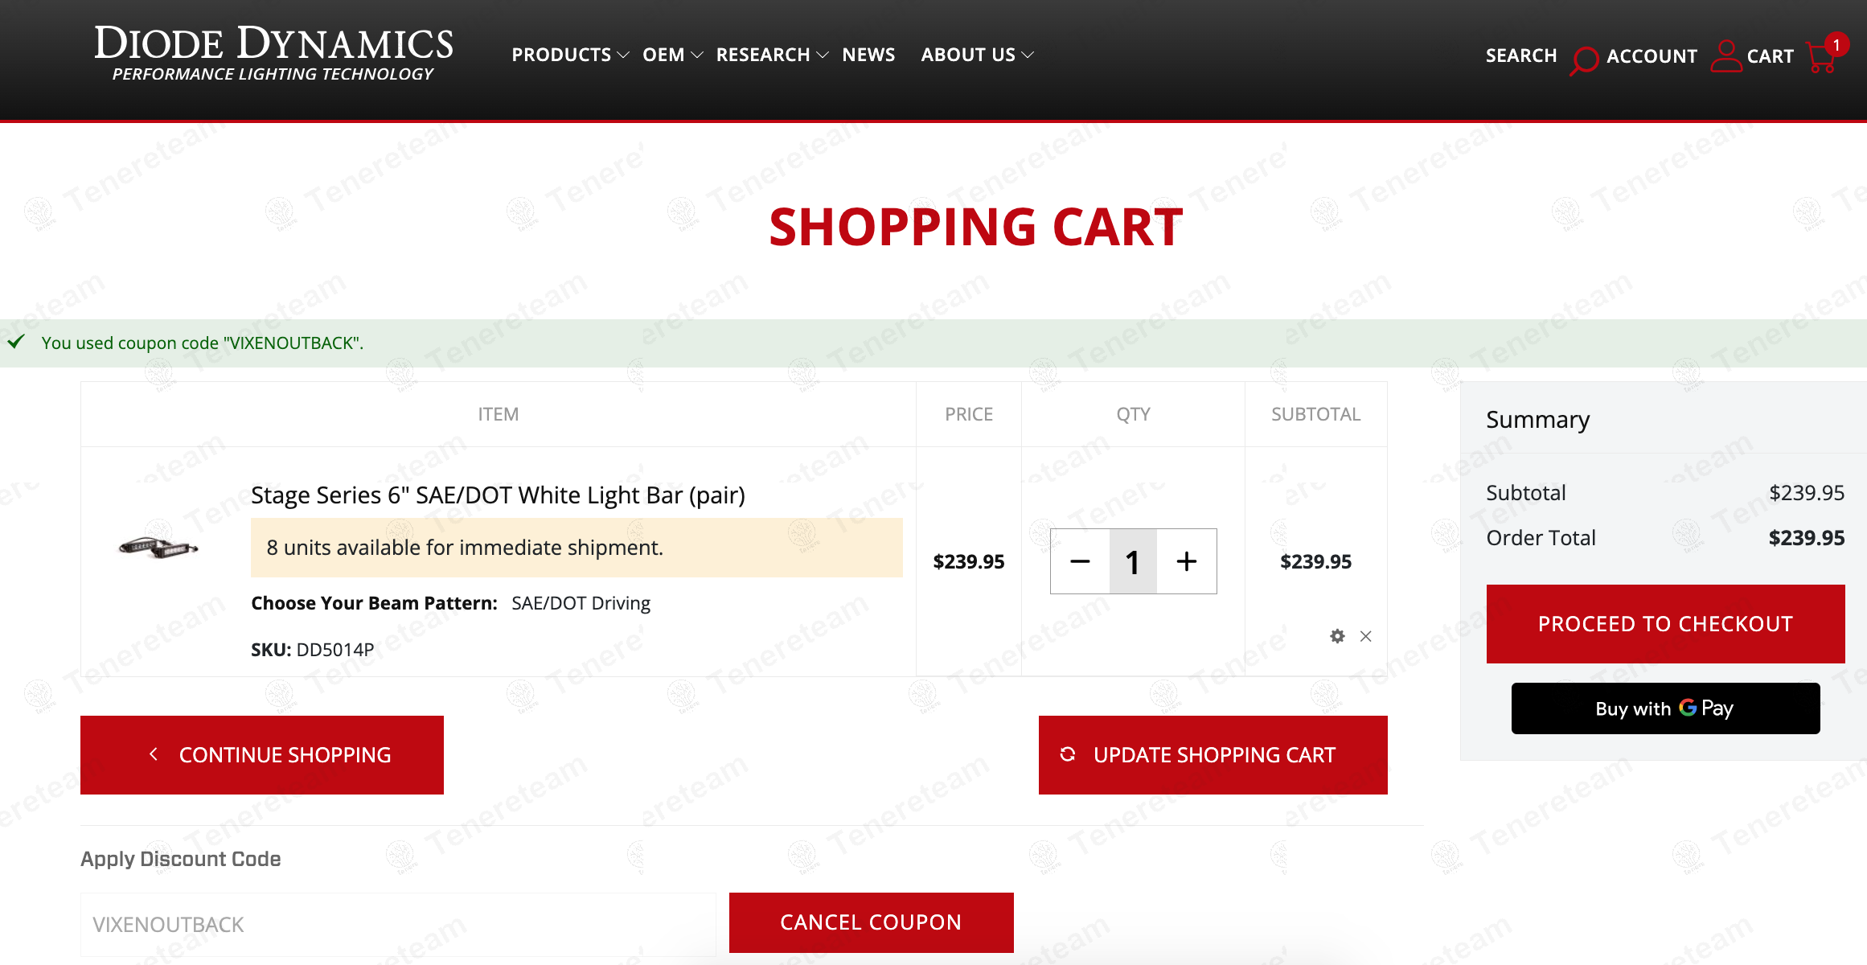The width and height of the screenshot is (1867, 965).
Task: Click Cancel Coupon button
Action: (x=871, y=922)
